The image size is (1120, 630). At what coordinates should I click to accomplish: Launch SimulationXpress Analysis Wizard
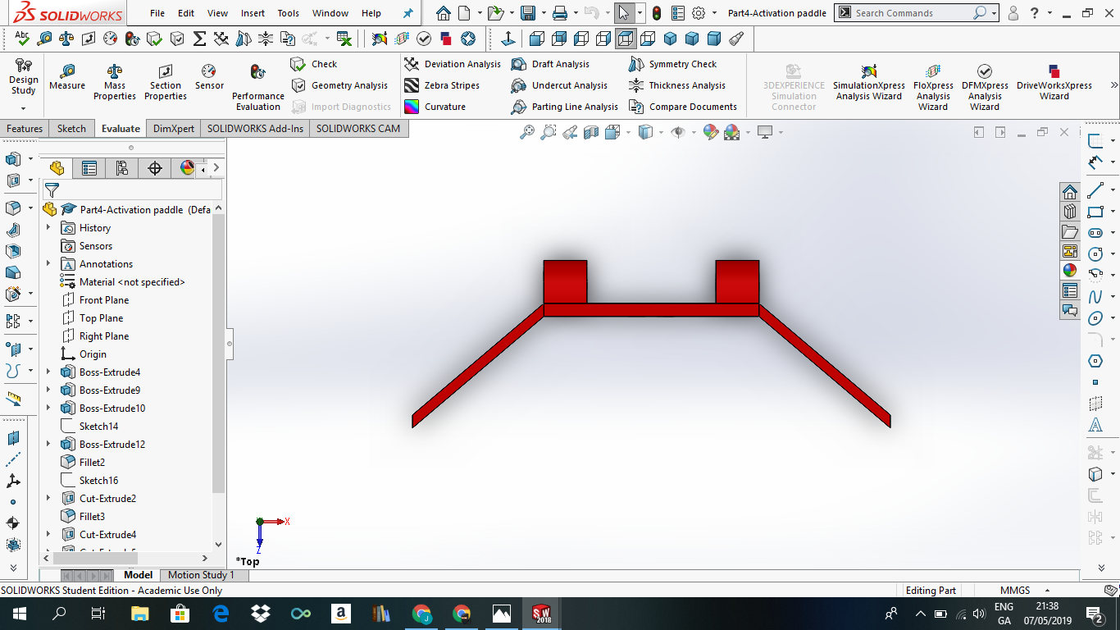point(869,82)
